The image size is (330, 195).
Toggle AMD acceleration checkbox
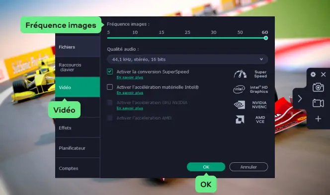click(x=110, y=118)
